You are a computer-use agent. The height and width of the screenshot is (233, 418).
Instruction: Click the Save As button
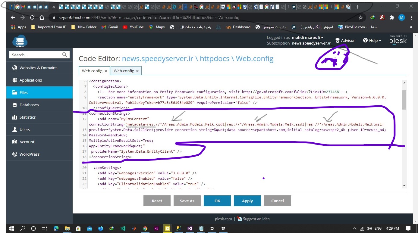187,201
